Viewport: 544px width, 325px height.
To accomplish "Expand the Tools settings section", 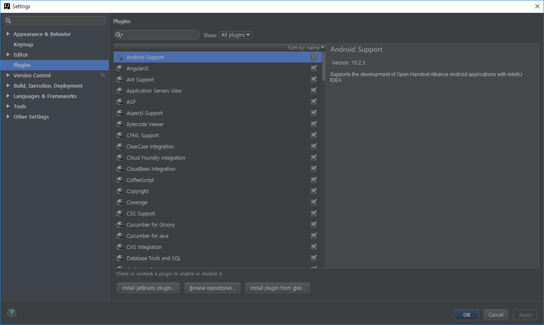I will [x=8, y=106].
